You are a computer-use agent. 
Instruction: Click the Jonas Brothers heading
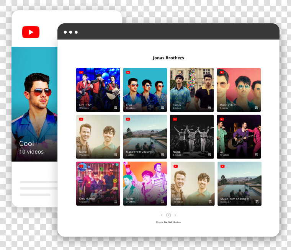pyautogui.click(x=168, y=58)
